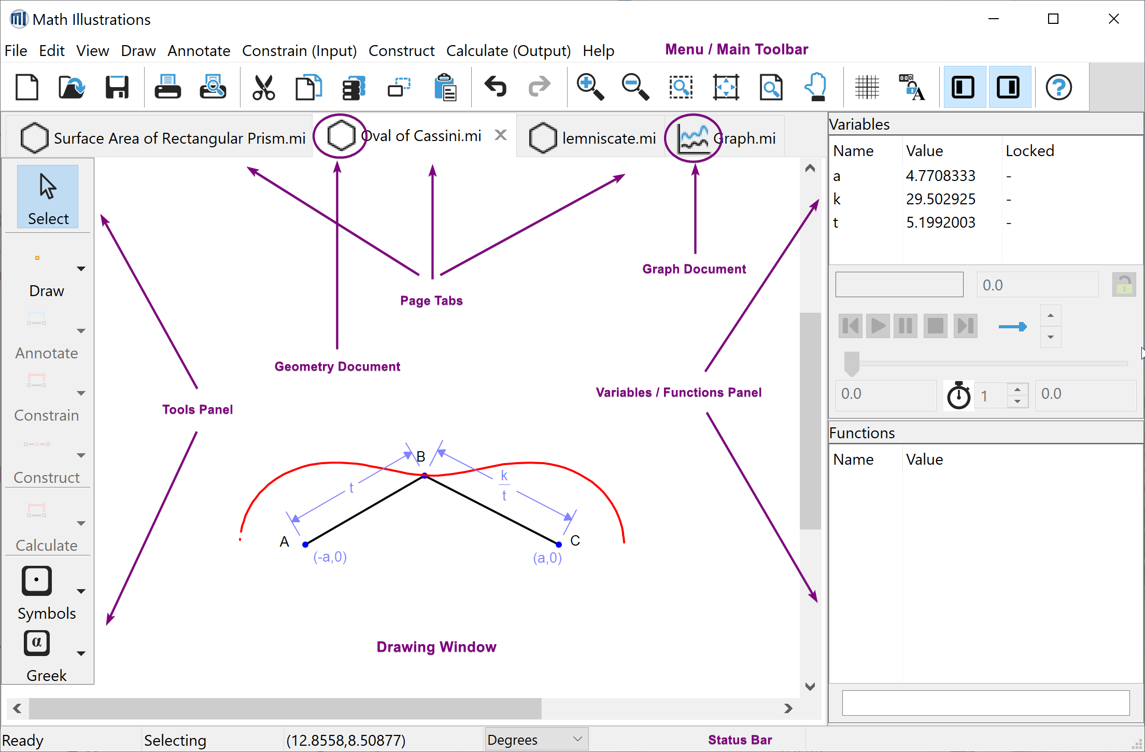The image size is (1145, 752).
Task: Click the Pan hand tool icon
Action: tap(816, 87)
